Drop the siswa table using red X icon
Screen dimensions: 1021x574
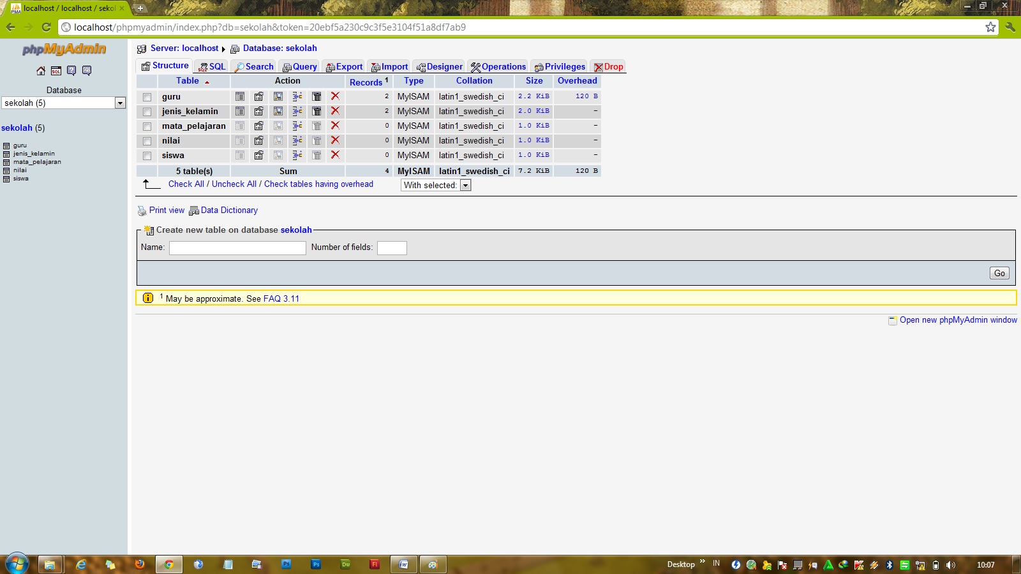(334, 155)
